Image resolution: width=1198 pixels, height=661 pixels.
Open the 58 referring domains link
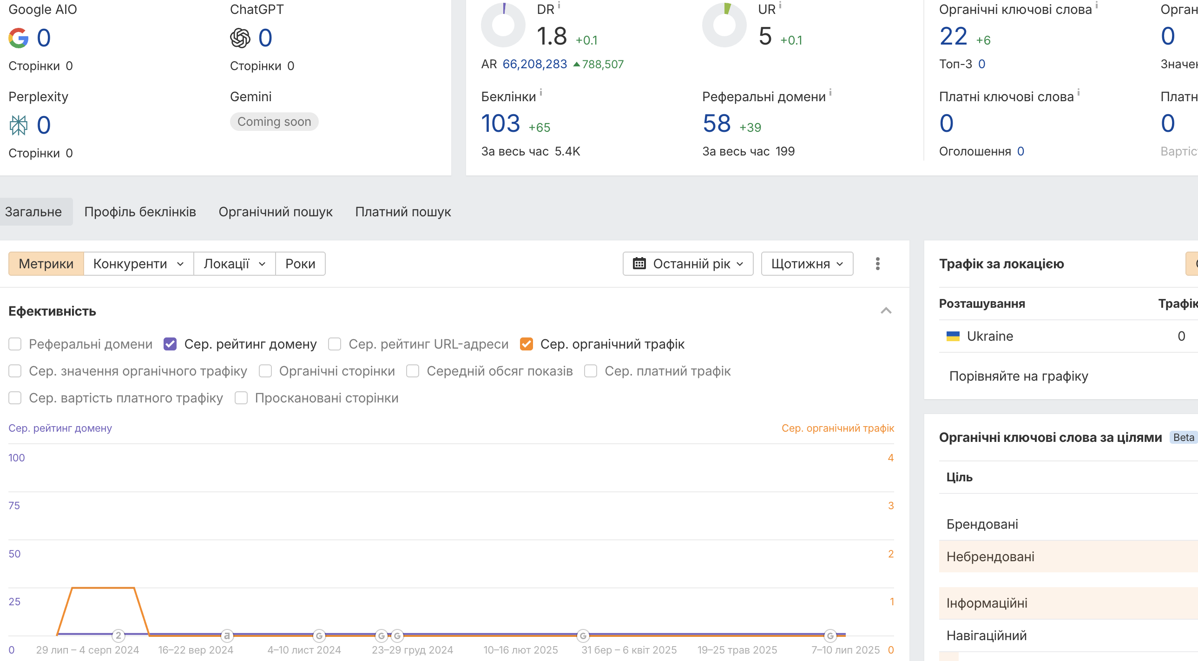tap(717, 123)
